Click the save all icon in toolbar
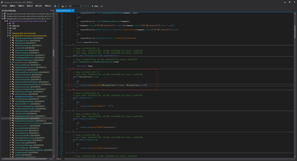Screen dimensions: 297x161 tap(66, 6)
